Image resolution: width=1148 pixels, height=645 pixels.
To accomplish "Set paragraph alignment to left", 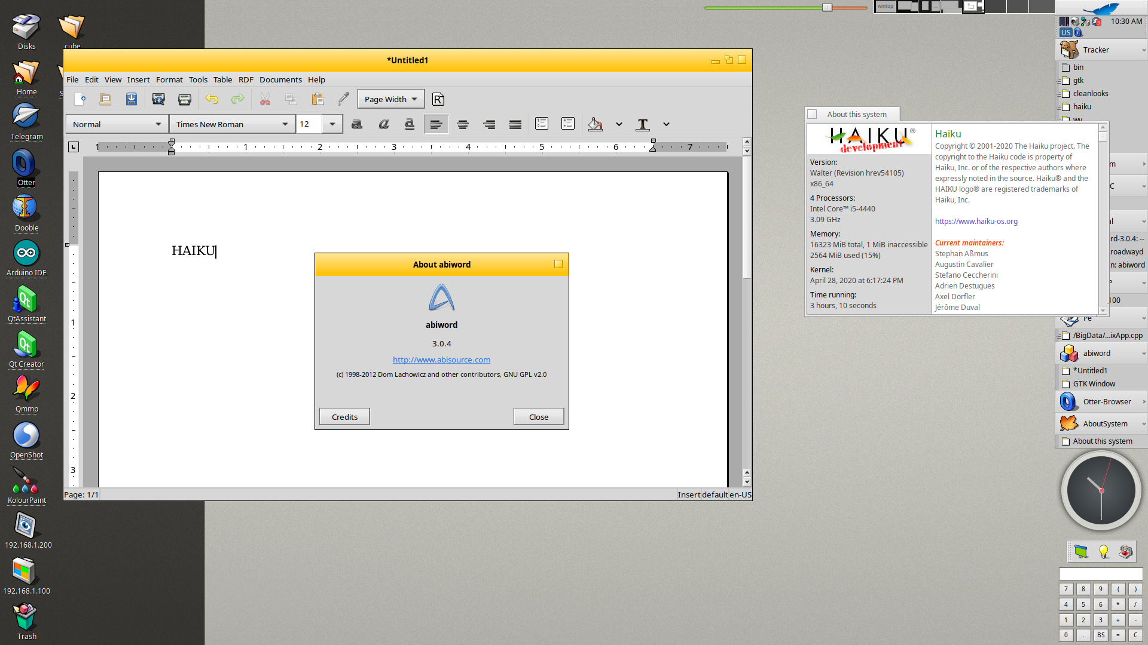I will tap(436, 124).
